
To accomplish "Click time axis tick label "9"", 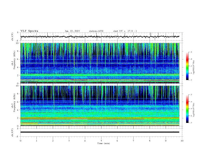I will (x=166, y=141).
